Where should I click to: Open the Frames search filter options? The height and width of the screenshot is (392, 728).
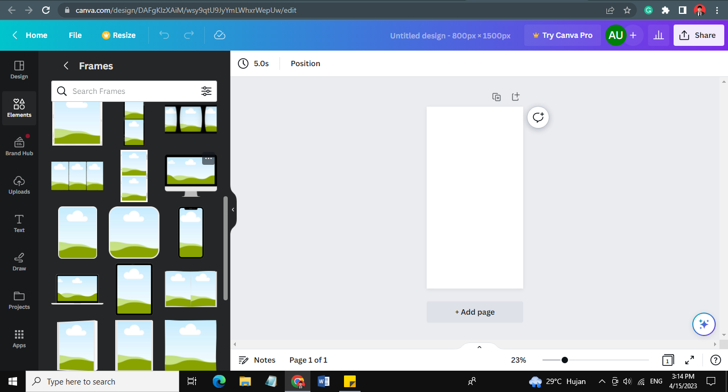[x=206, y=91]
